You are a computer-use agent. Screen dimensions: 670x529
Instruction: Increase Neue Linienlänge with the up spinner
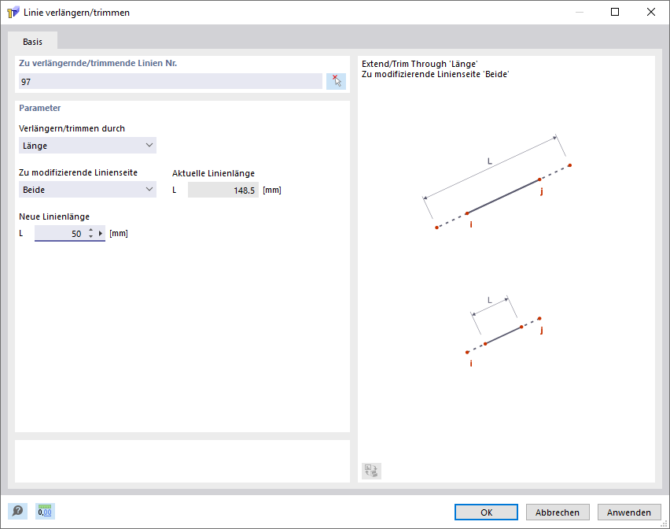click(x=90, y=231)
